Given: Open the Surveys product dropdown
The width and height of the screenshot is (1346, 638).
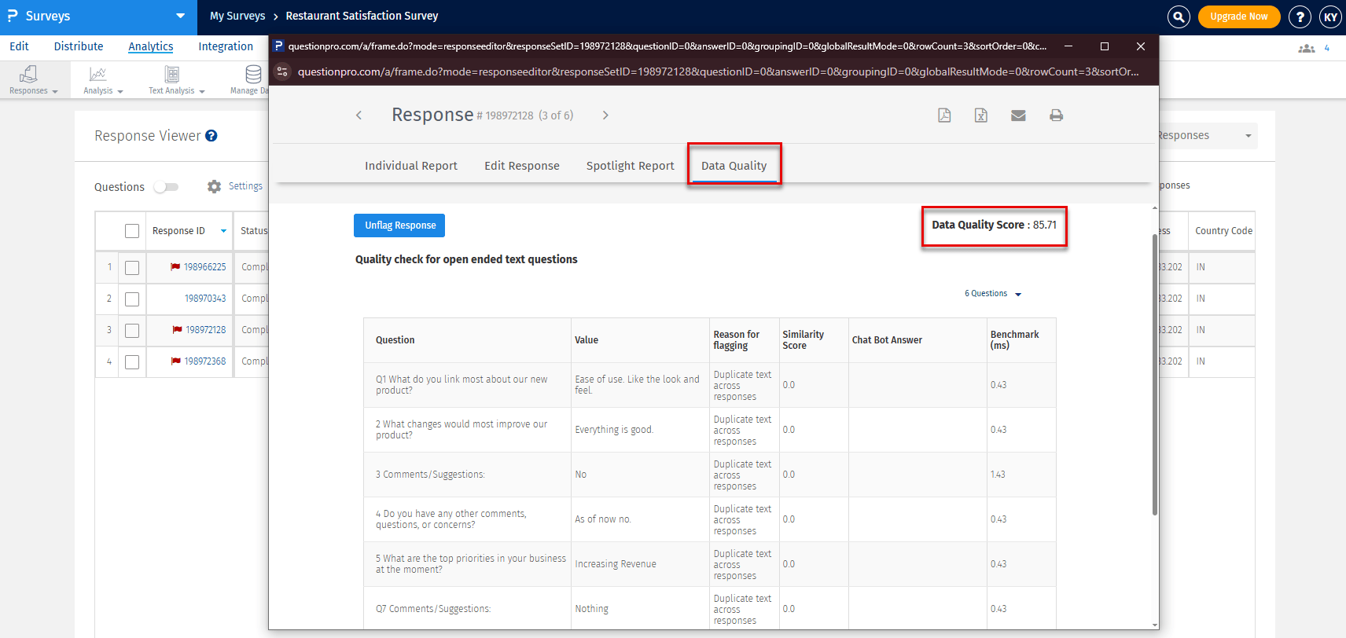Looking at the screenshot, I should pyautogui.click(x=180, y=16).
